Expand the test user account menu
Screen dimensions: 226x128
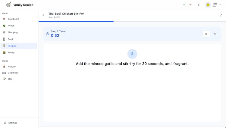tap(220, 5)
